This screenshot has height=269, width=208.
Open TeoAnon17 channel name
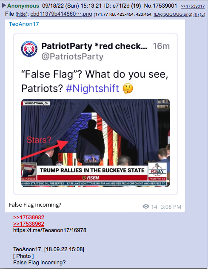[x=24, y=24]
